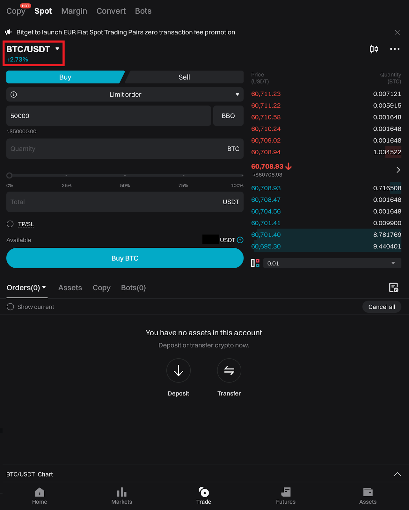This screenshot has width=409, height=510.
Task: Enable the TP/SL option
Action: (10, 224)
